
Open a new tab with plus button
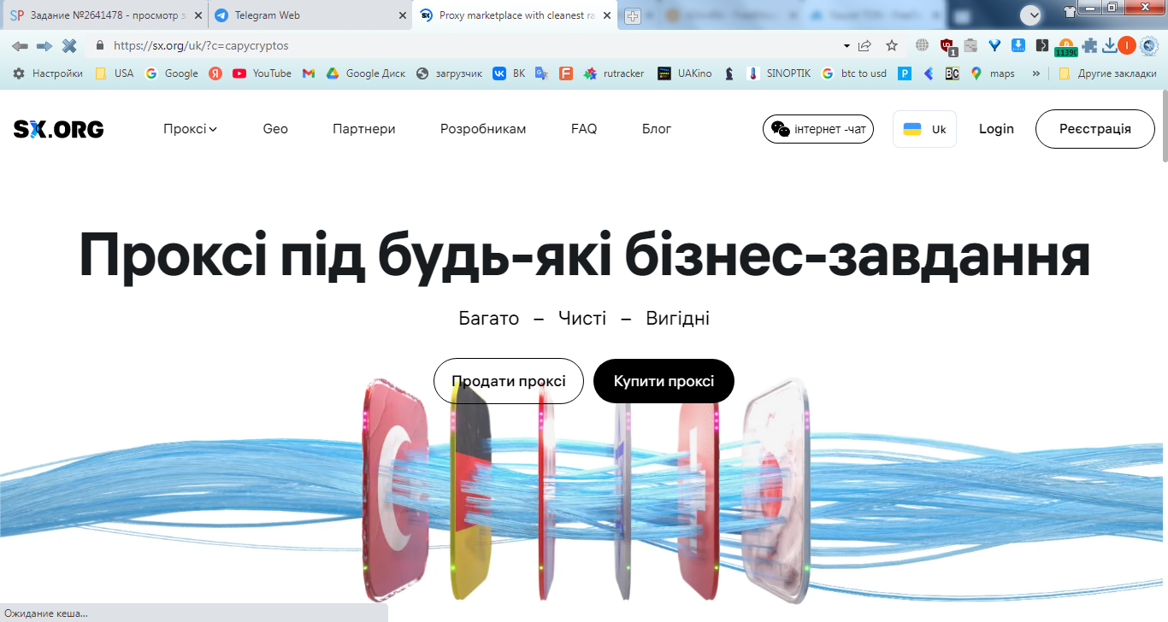632,16
